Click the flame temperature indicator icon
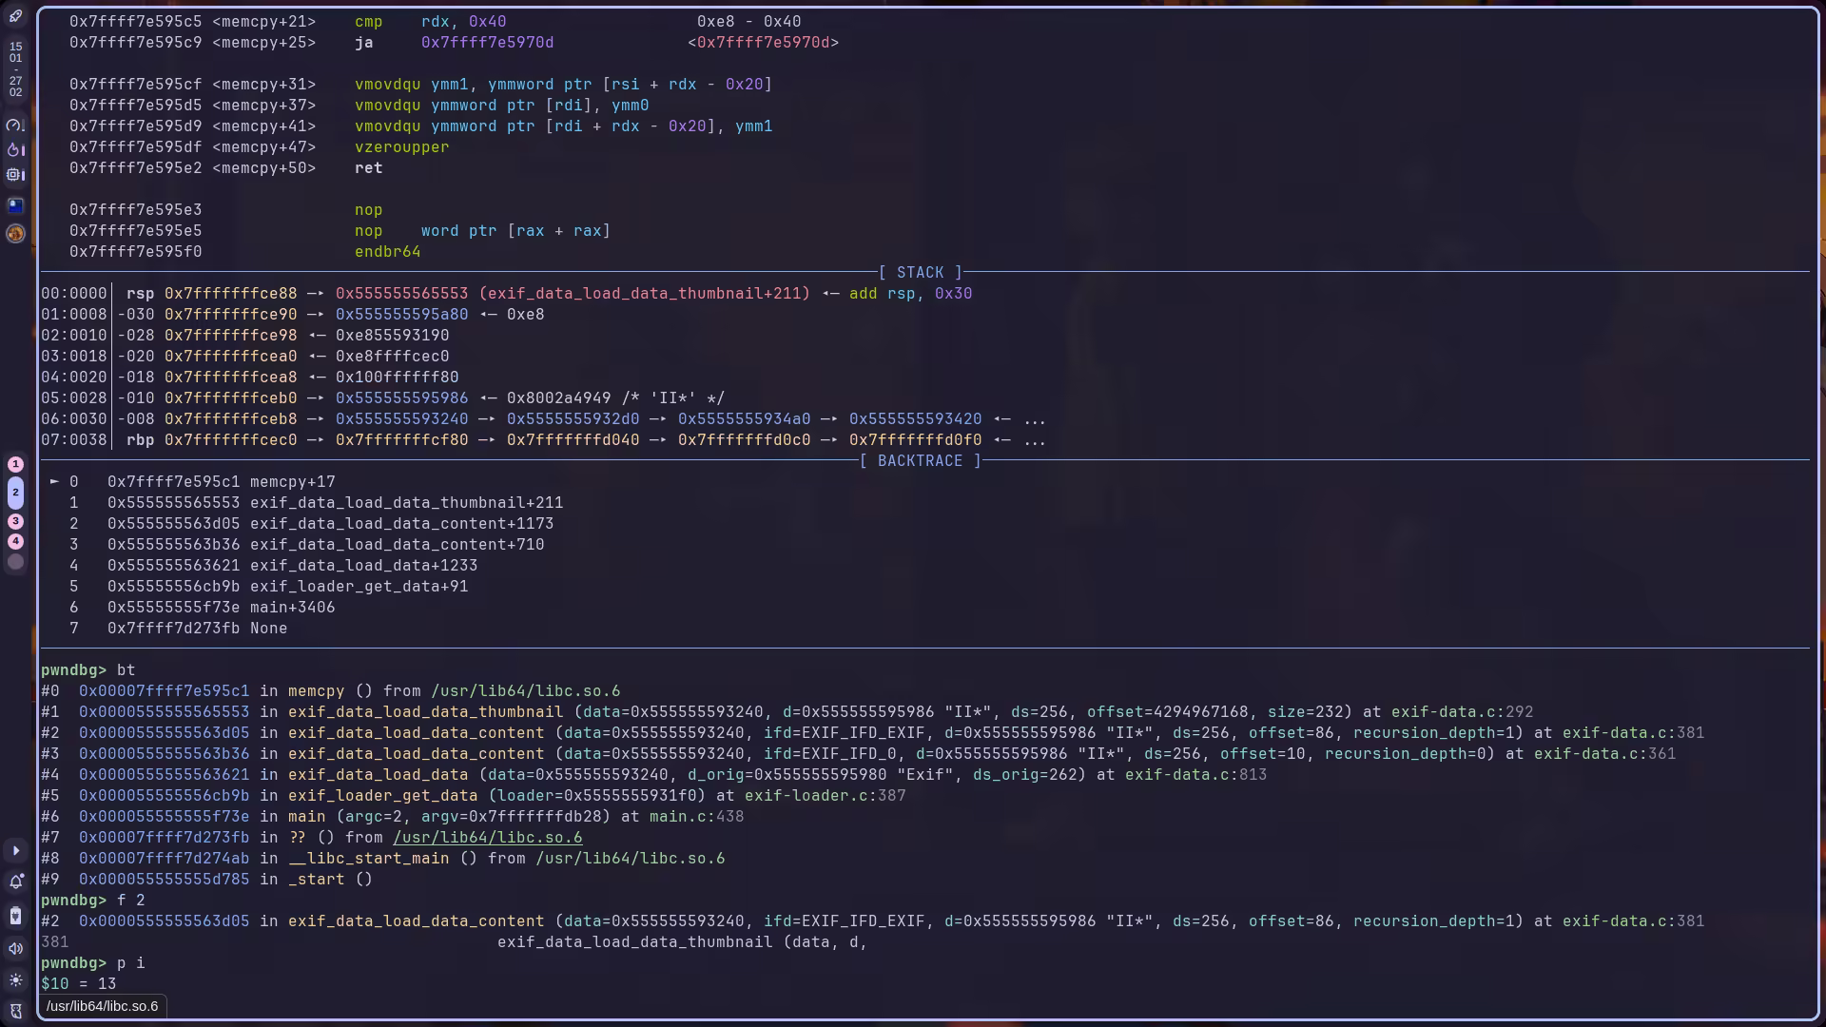This screenshot has height=1027, width=1826. pyautogui.click(x=14, y=149)
